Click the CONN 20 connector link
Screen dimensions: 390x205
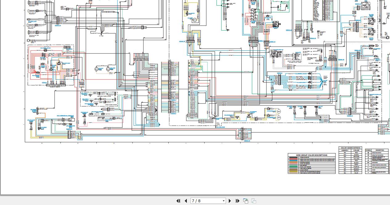289,30
